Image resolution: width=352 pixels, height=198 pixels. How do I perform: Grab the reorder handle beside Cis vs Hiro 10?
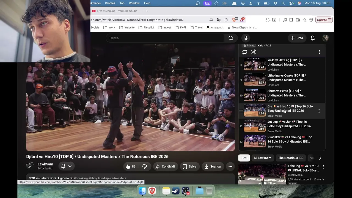click(241, 111)
